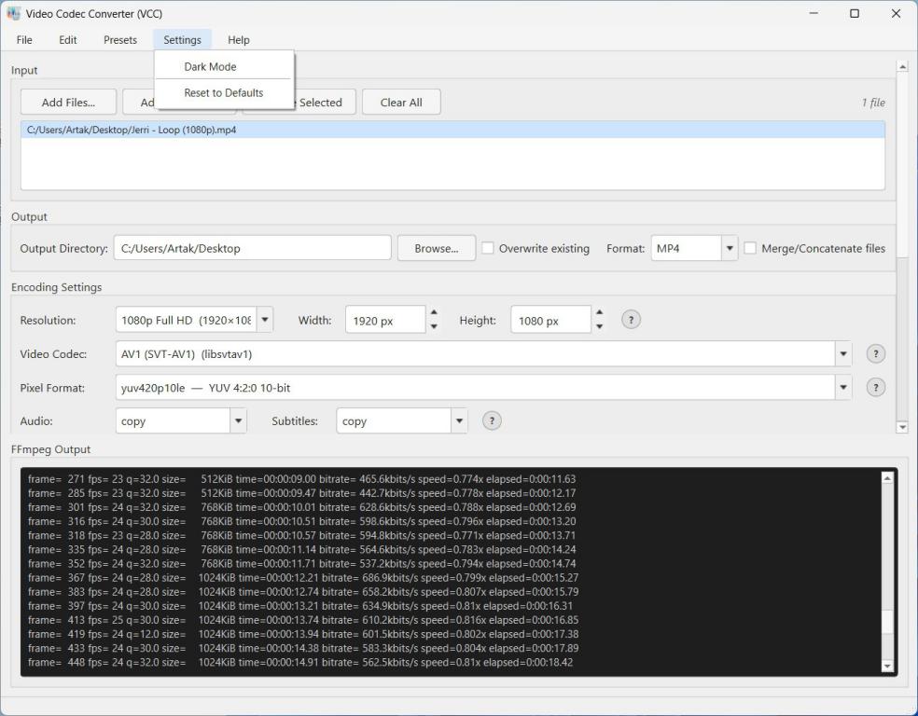
Task: Tick the Merge/Concatenate files checkbox
Action: [x=750, y=248]
